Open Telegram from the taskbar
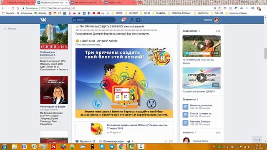The height and width of the screenshot is (150, 267). (112, 147)
